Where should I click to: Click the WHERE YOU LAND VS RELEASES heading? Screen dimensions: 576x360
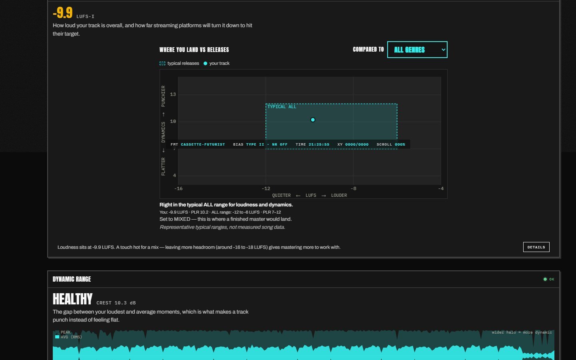coord(194,50)
